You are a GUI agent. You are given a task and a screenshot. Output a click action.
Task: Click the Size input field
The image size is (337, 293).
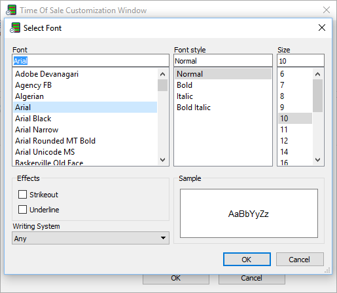point(300,60)
